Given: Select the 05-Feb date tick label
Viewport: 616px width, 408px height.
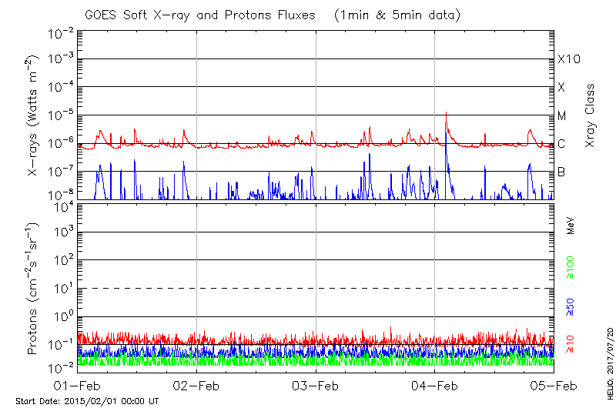Looking at the screenshot, I should [x=554, y=386].
